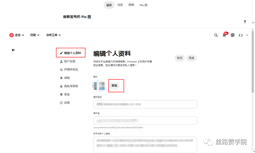The image size is (255, 153).
Task: Click the 编辑个人资料 page heading
Action: tap(112, 53)
